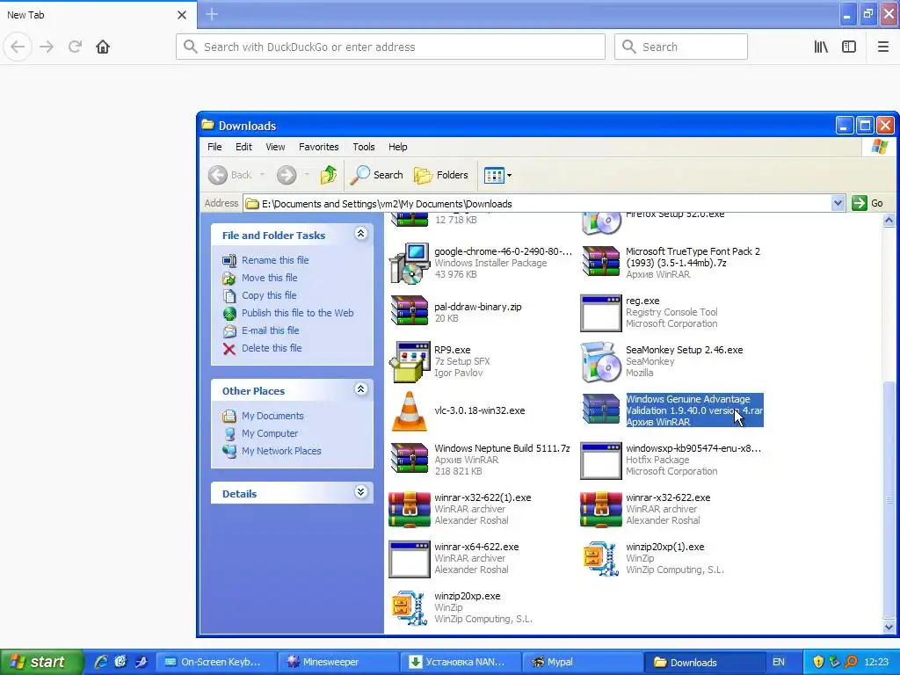This screenshot has width=900, height=675.
Task: Select winzip20xp(1).exe file icon
Action: (601, 558)
